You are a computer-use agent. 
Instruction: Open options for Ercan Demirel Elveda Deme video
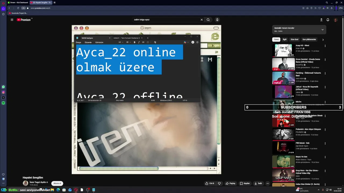pyautogui.click(x=325, y=60)
